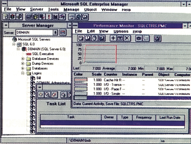Open the Server combo box dropdown arrow
Viewport: 191px width, 144px height.
[55, 32]
